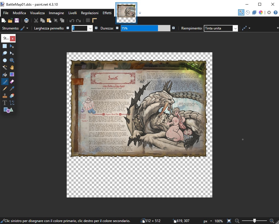The image size is (279, 224).
Task: Open the Help question mark icon
Action: point(275,12)
